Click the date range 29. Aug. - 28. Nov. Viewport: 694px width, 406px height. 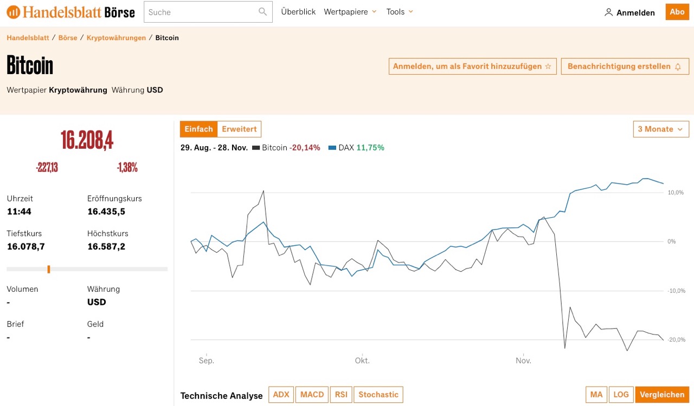point(214,147)
